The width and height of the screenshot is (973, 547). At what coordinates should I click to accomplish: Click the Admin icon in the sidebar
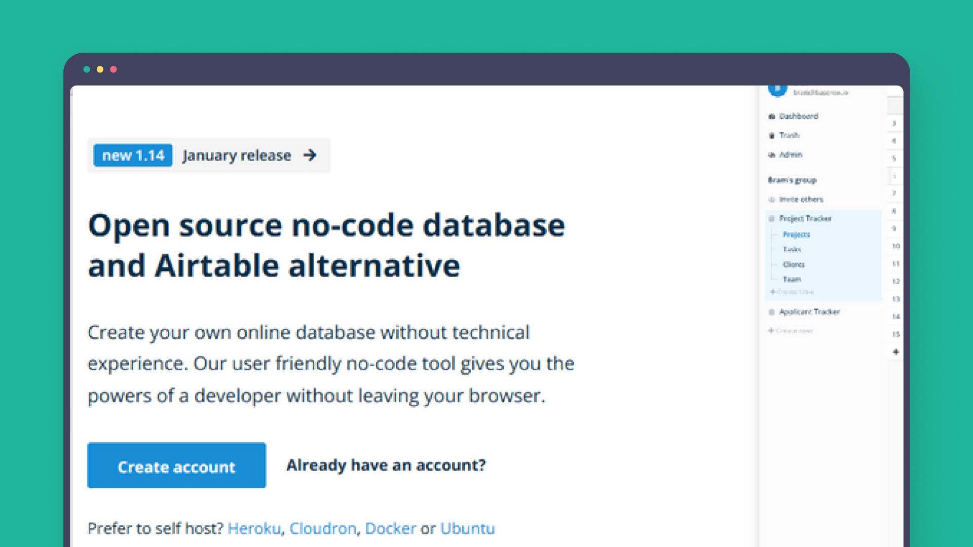pyautogui.click(x=771, y=155)
